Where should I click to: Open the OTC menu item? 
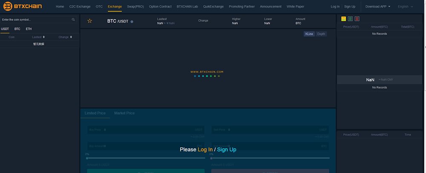click(99, 6)
